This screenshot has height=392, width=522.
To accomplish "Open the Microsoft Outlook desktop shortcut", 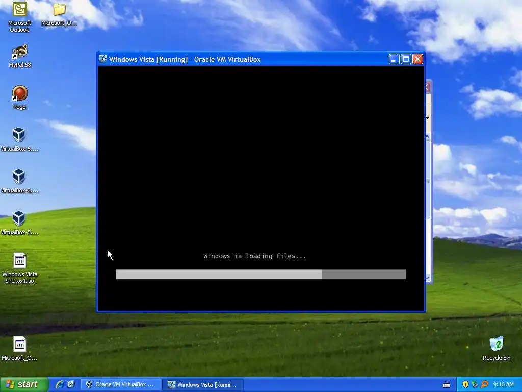I will [19, 17].
